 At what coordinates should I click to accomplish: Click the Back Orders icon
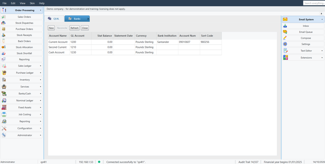coord(3,41)
